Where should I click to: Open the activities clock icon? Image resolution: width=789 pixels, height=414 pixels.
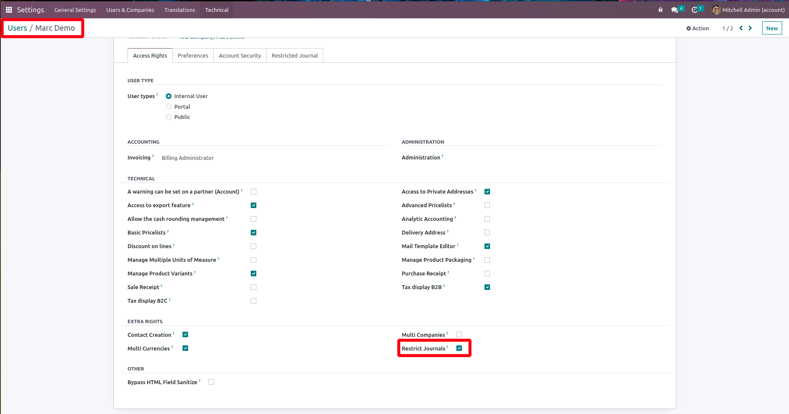click(694, 10)
